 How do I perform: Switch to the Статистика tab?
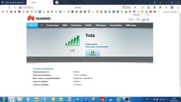coord(52,25)
